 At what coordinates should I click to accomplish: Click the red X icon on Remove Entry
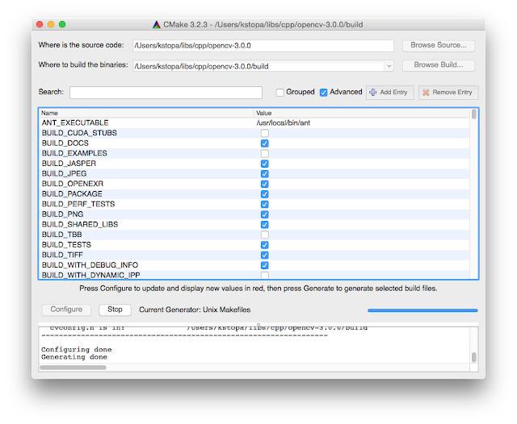pos(426,93)
